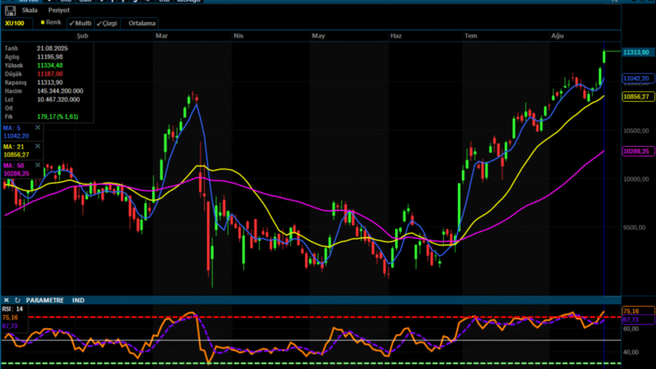The height and width of the screenshot is (369, 656).
Task: Click the Düşük value 11187,00
Action: (x=50, y=74)
